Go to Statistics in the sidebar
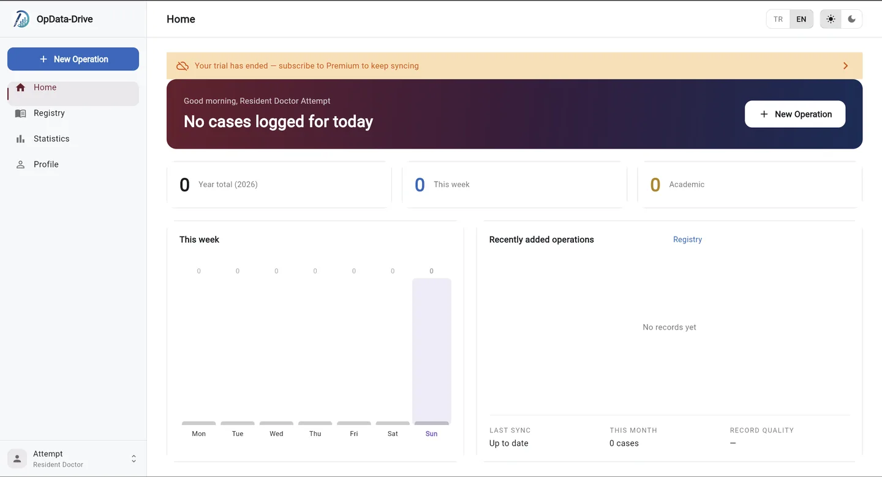The height and width of the screenshot is (477, 882). [73, 139]
